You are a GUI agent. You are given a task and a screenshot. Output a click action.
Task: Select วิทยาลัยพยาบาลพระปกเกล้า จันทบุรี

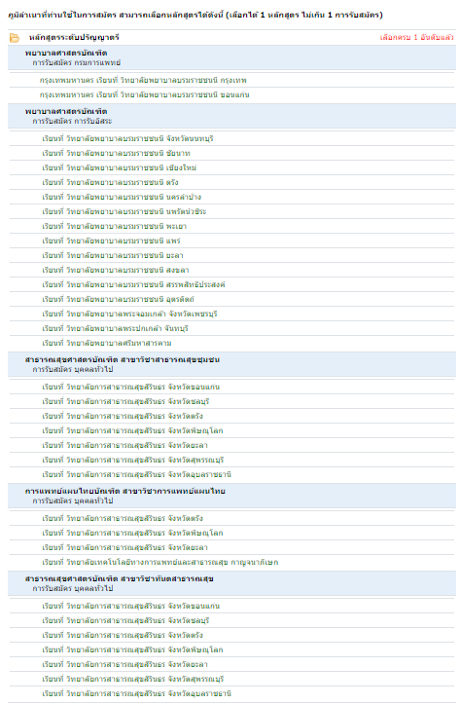coord(115,329)
